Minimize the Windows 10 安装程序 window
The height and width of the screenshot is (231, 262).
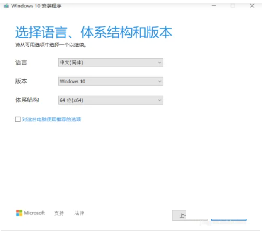214,6
